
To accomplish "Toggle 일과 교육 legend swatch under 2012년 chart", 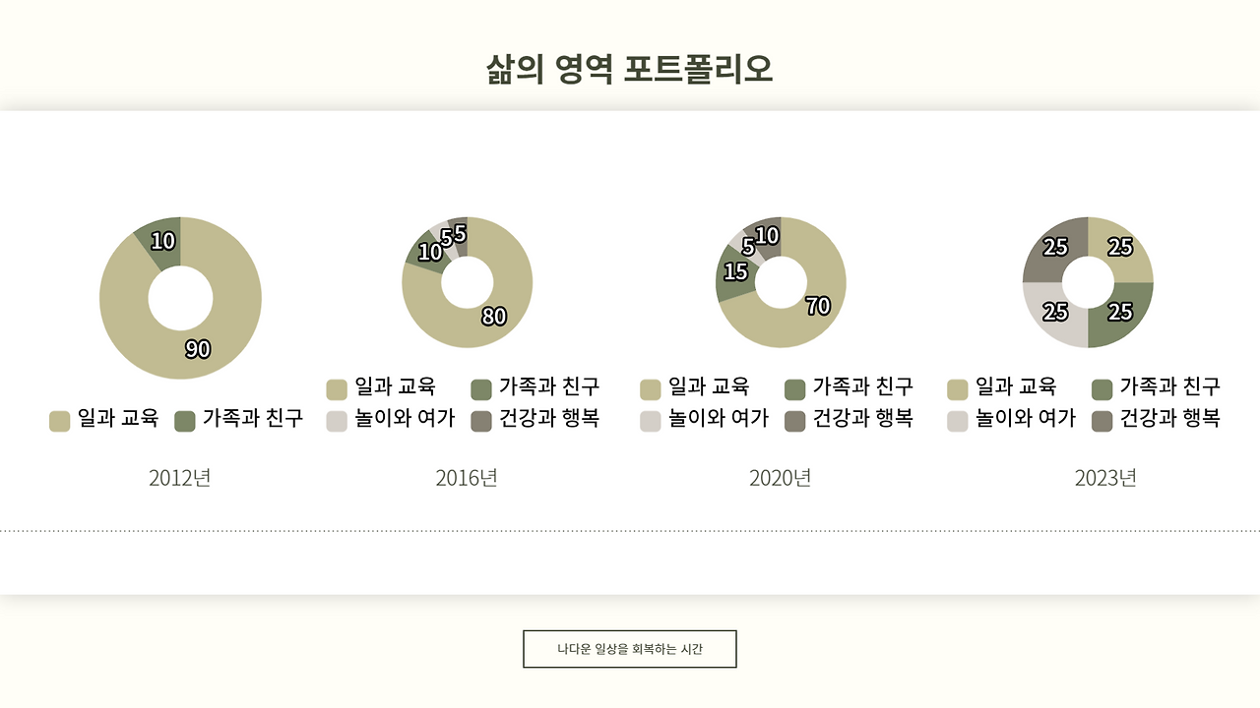I will [60, 421].
